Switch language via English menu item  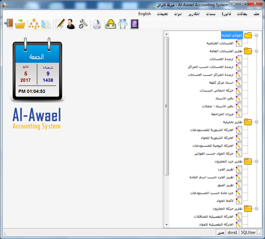point(145,14)
